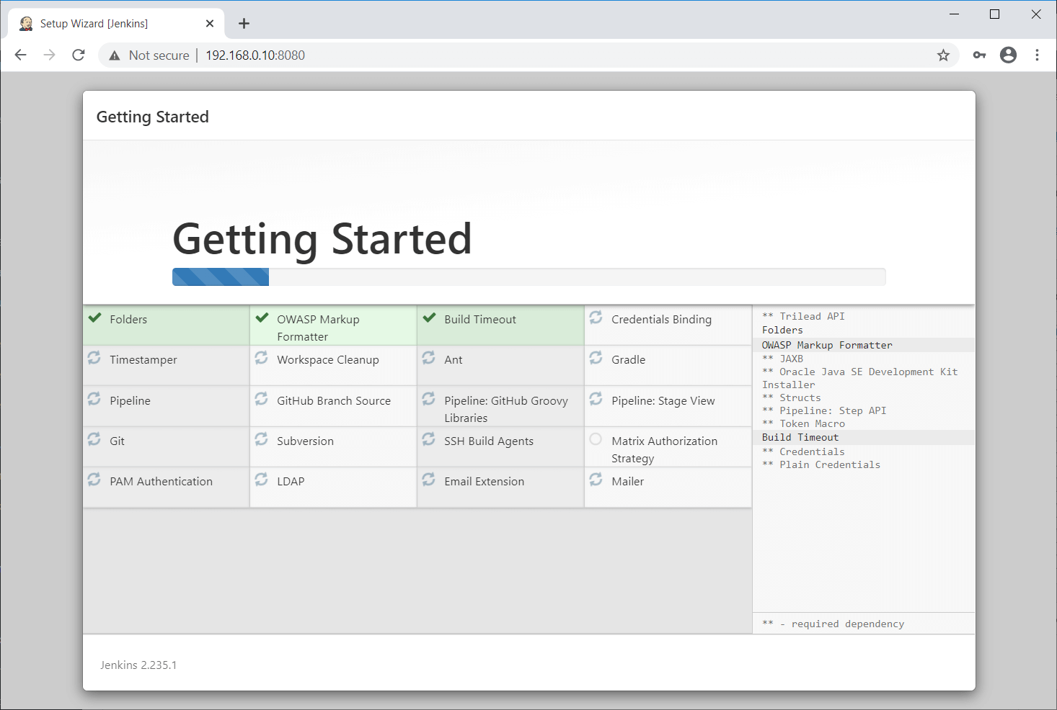The width and height of the screenshot is (1057, 710).
Task: Click the pending circle beside Matrix Authorization Strategy
Action: (x=596, y=439)
